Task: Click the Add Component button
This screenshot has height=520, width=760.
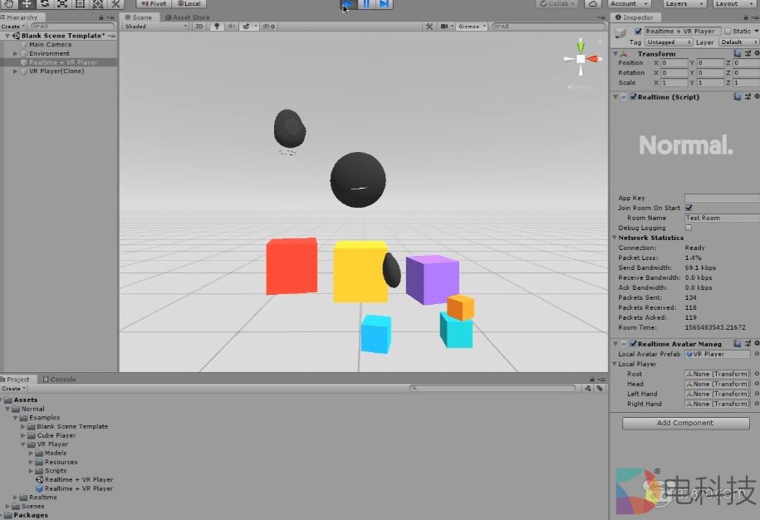Action: click(x=685, y=423)
